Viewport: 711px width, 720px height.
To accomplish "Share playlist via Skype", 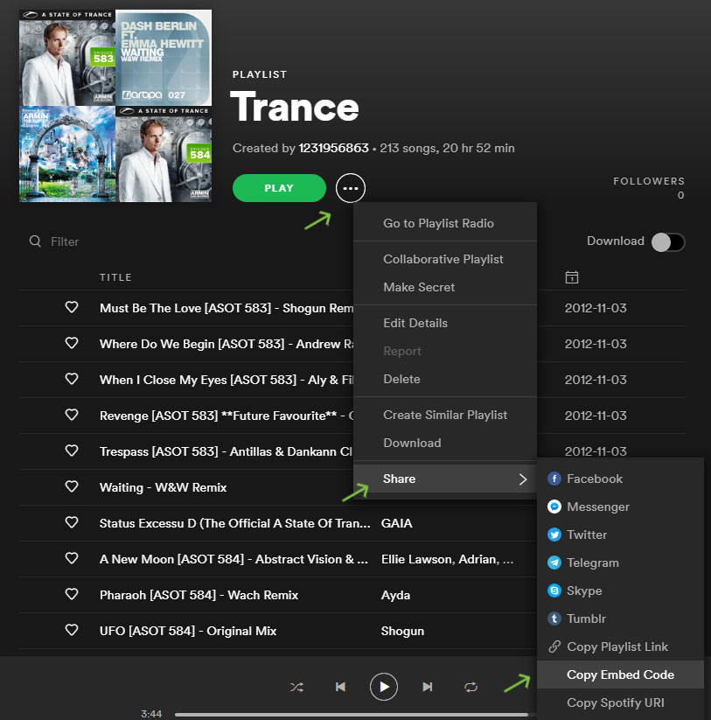I will tap(620, 591).
